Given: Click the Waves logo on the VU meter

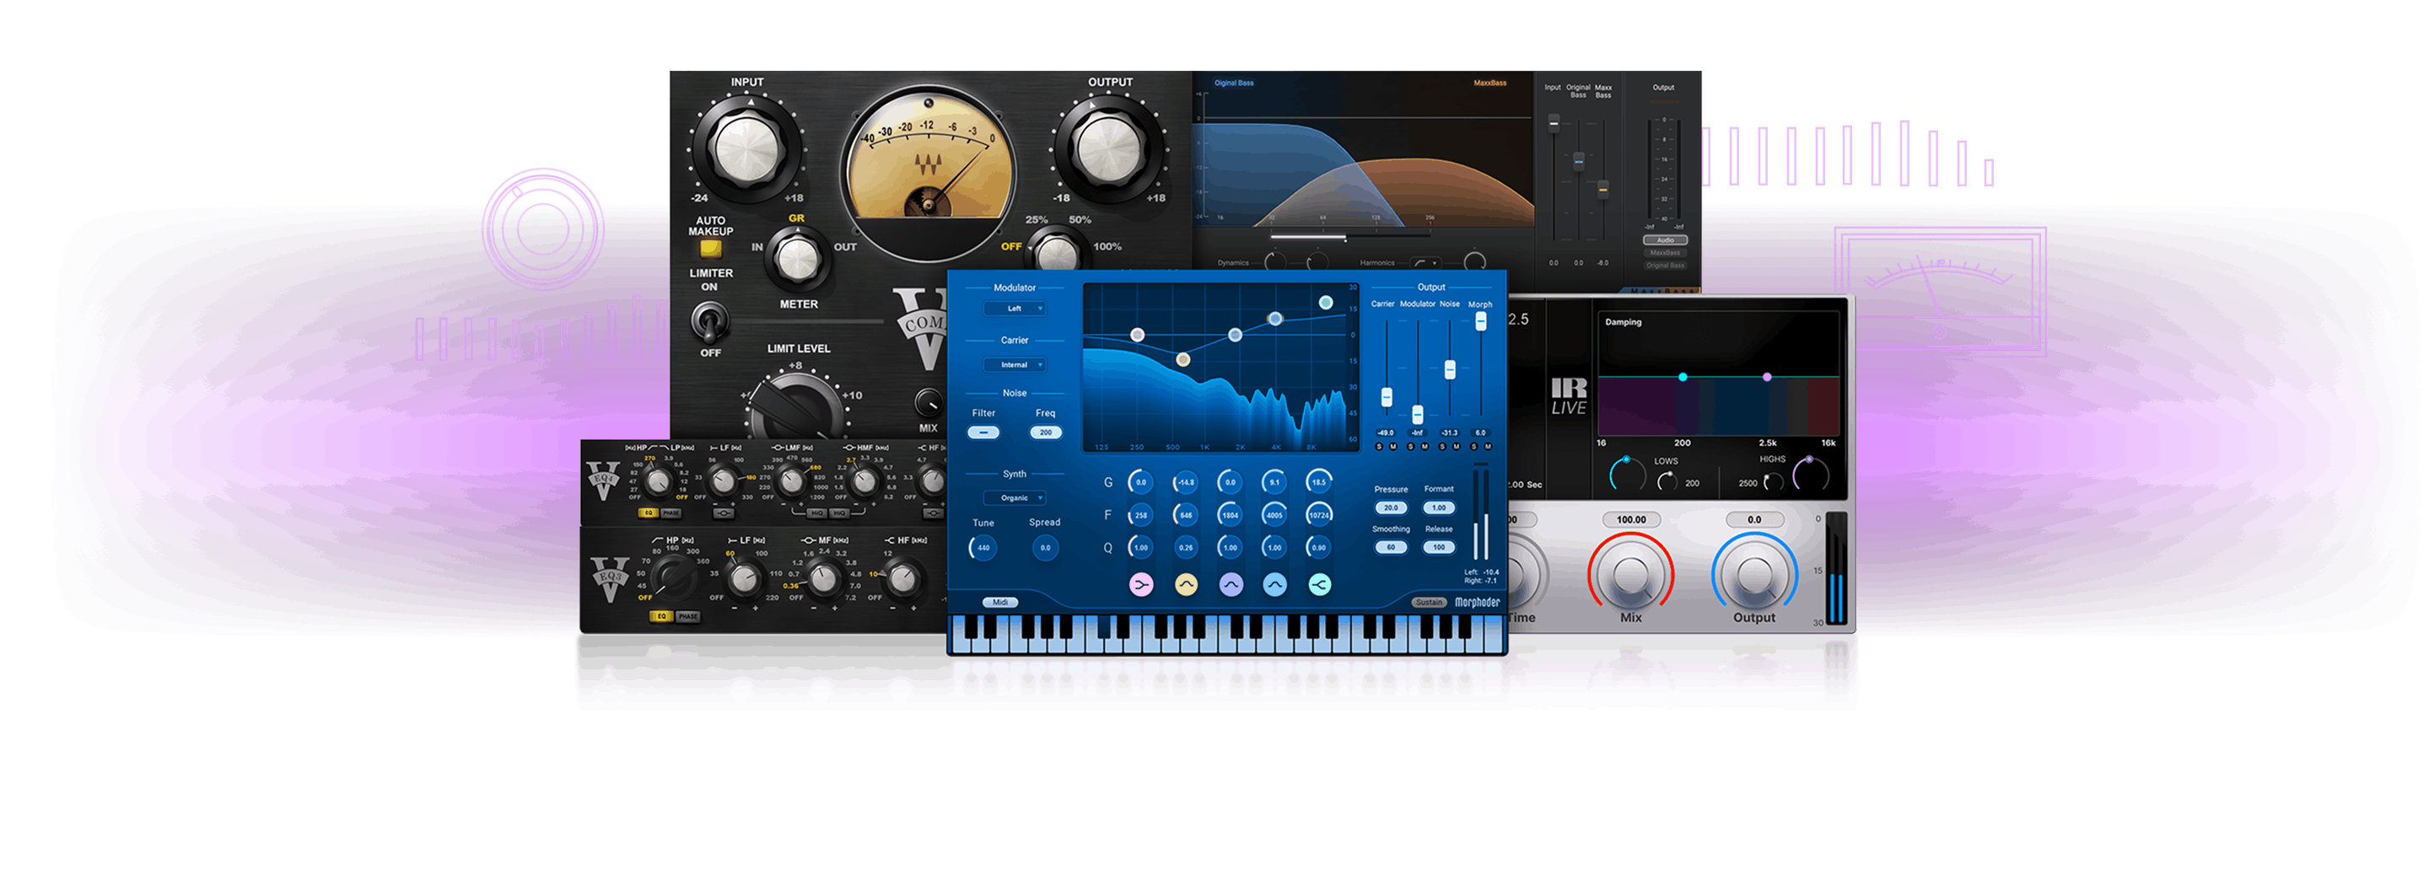Looking at the screenshot, I should [929, 164].
